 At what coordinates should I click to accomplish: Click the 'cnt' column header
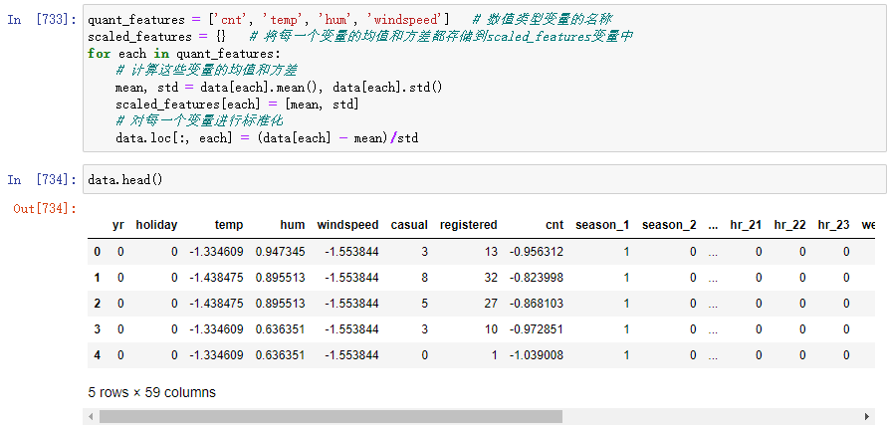(x=554, y=225)
